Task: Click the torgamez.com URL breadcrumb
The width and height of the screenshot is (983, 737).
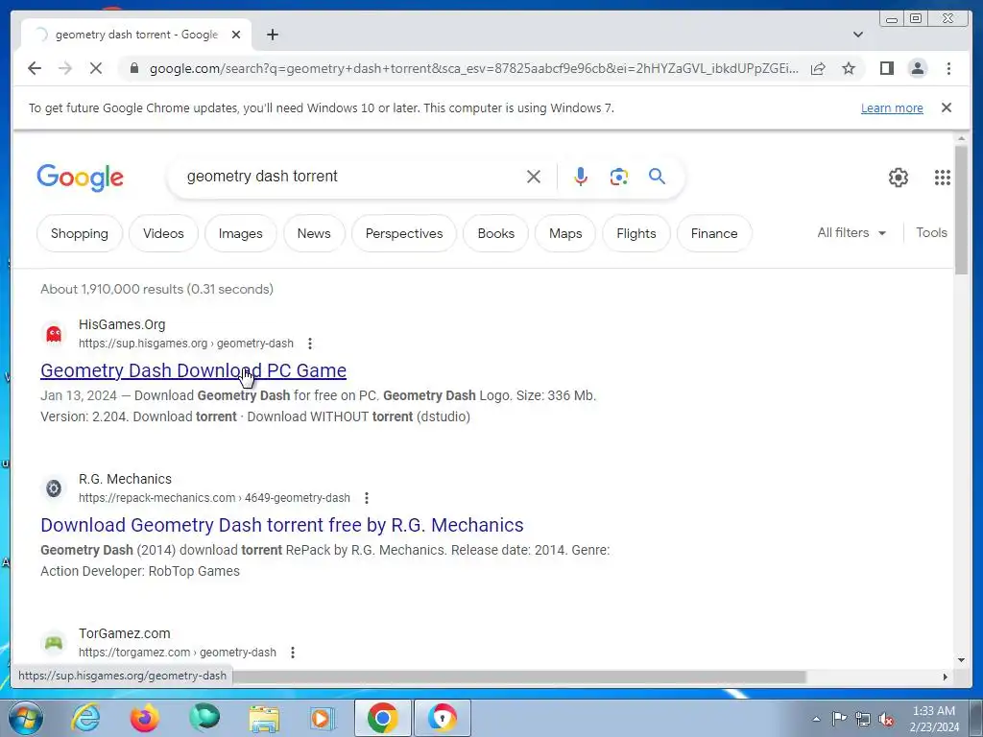Action: [178, 653]
